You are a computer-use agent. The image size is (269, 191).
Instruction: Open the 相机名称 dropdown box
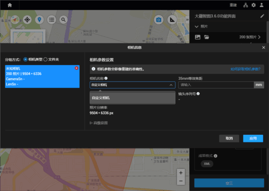[132, 85]
